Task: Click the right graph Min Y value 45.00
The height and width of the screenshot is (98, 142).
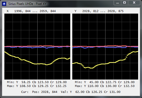Action: tap(94, 82)
